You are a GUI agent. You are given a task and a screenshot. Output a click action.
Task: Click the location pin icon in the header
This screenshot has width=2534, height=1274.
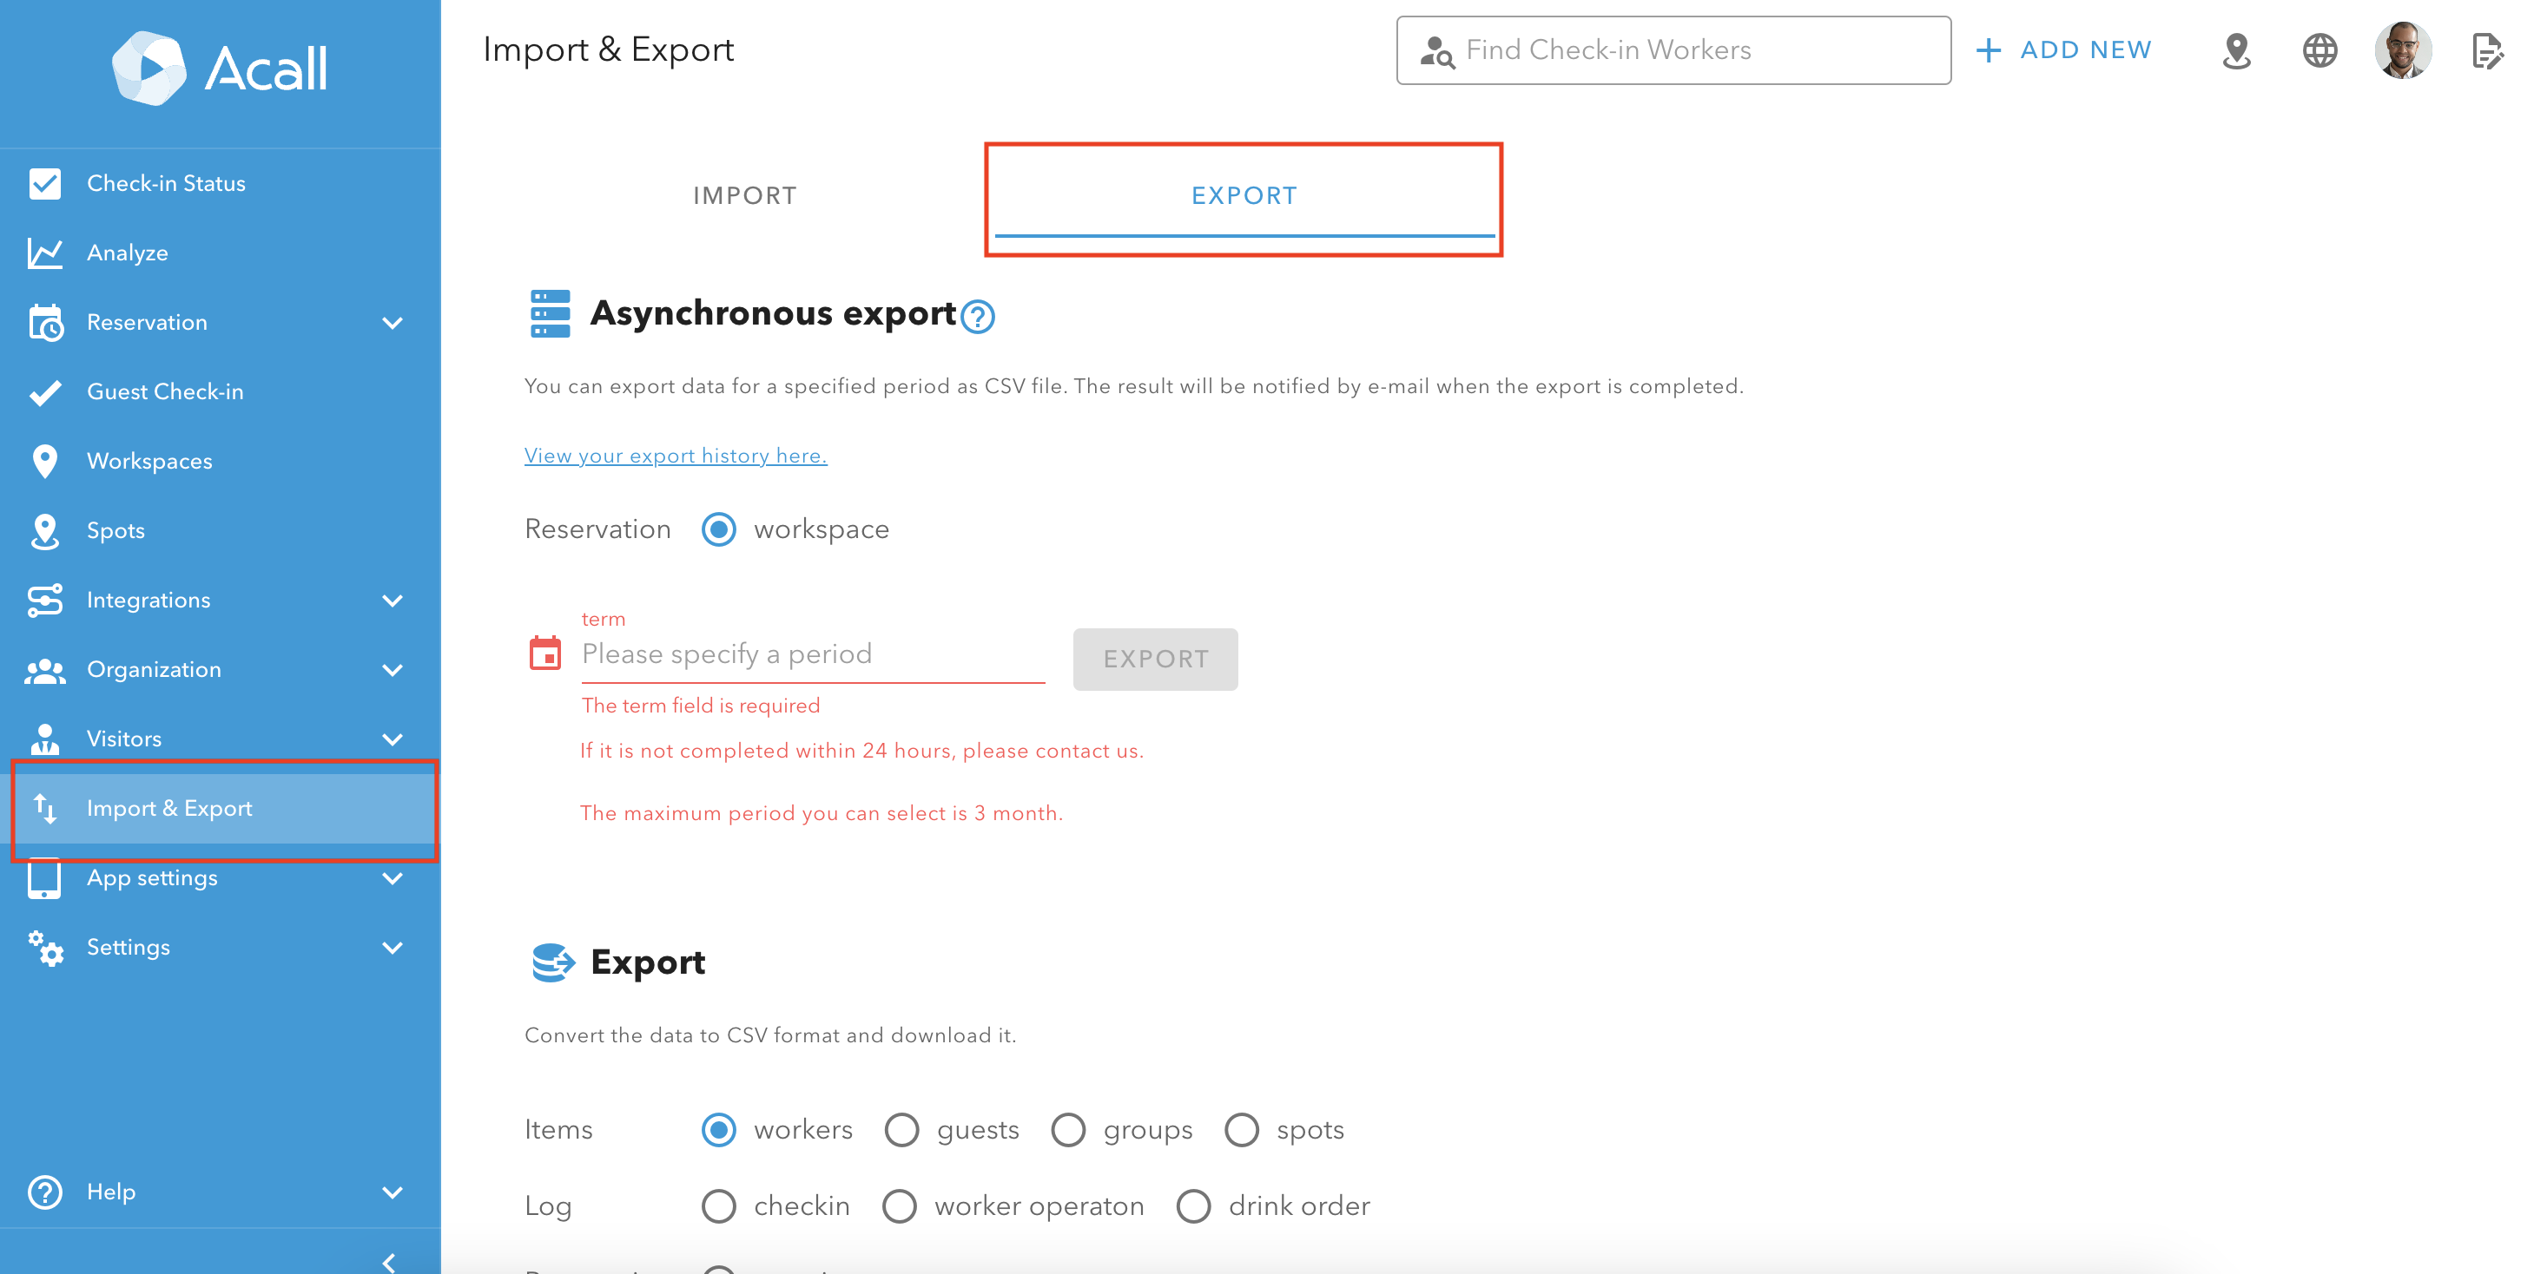[x=2236, y=51]
